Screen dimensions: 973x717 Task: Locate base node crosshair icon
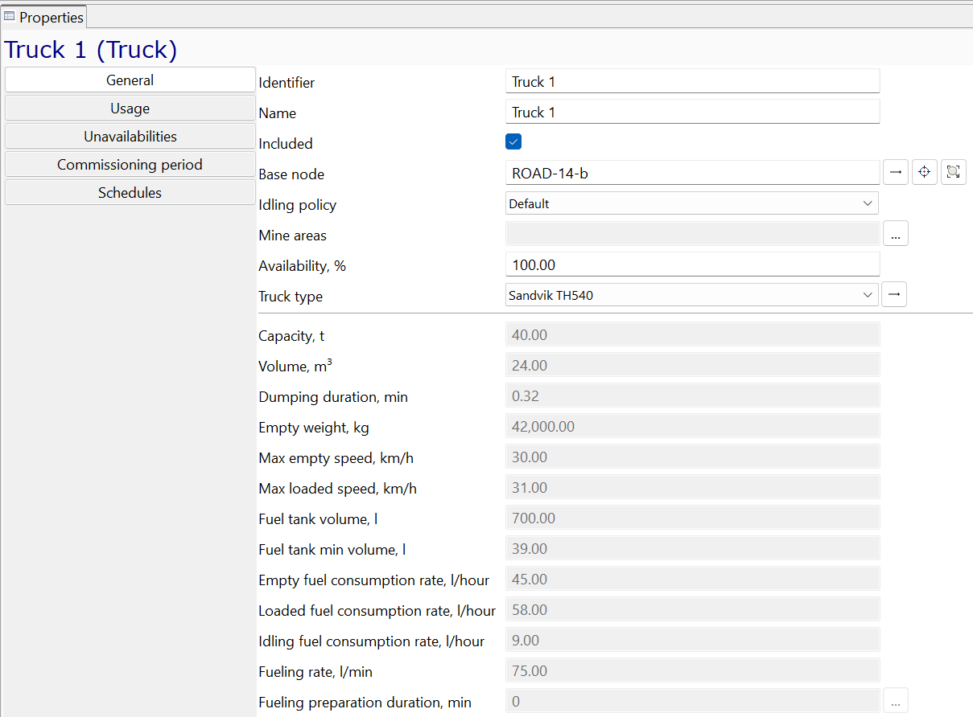click(925, 172)
